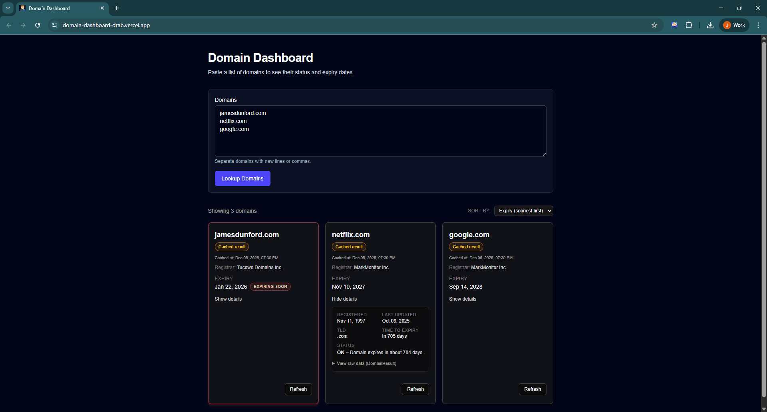
Task: Expand View raw data (DomainResult)
Action: coord(366,363)
